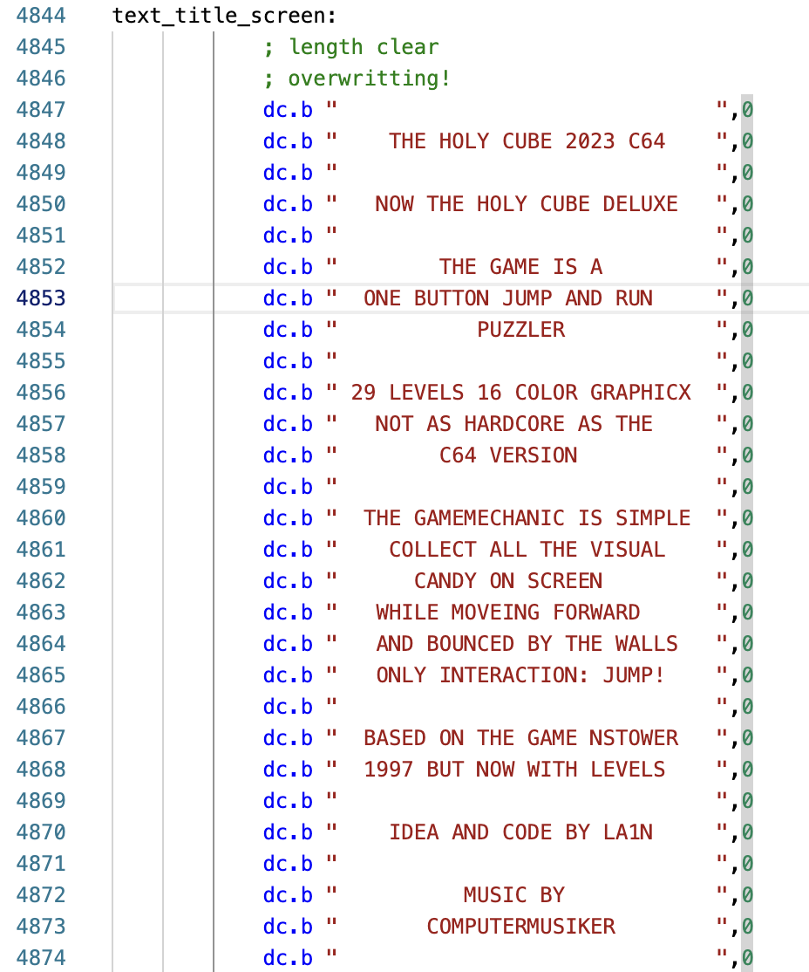The width and height of the screenshot is (809, 972).
Task: Click the text_title_screen label
Action: click(x=224, y=16)
